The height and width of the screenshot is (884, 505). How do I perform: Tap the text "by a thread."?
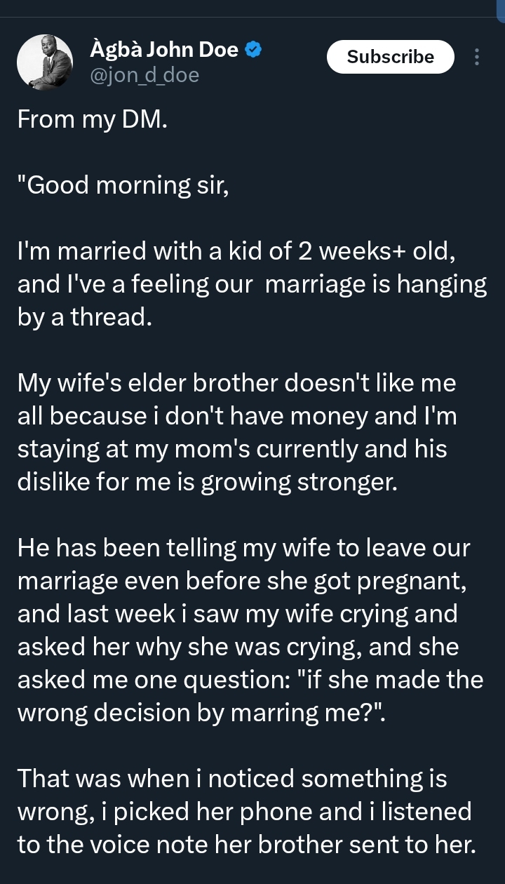pos(85,317)
